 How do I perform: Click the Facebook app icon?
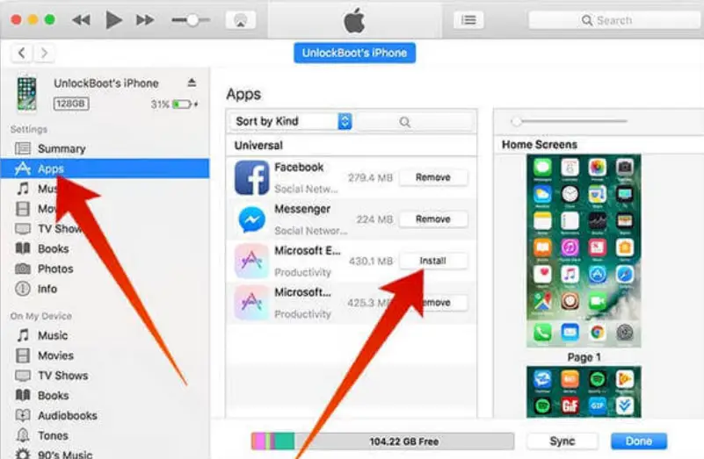251,177
